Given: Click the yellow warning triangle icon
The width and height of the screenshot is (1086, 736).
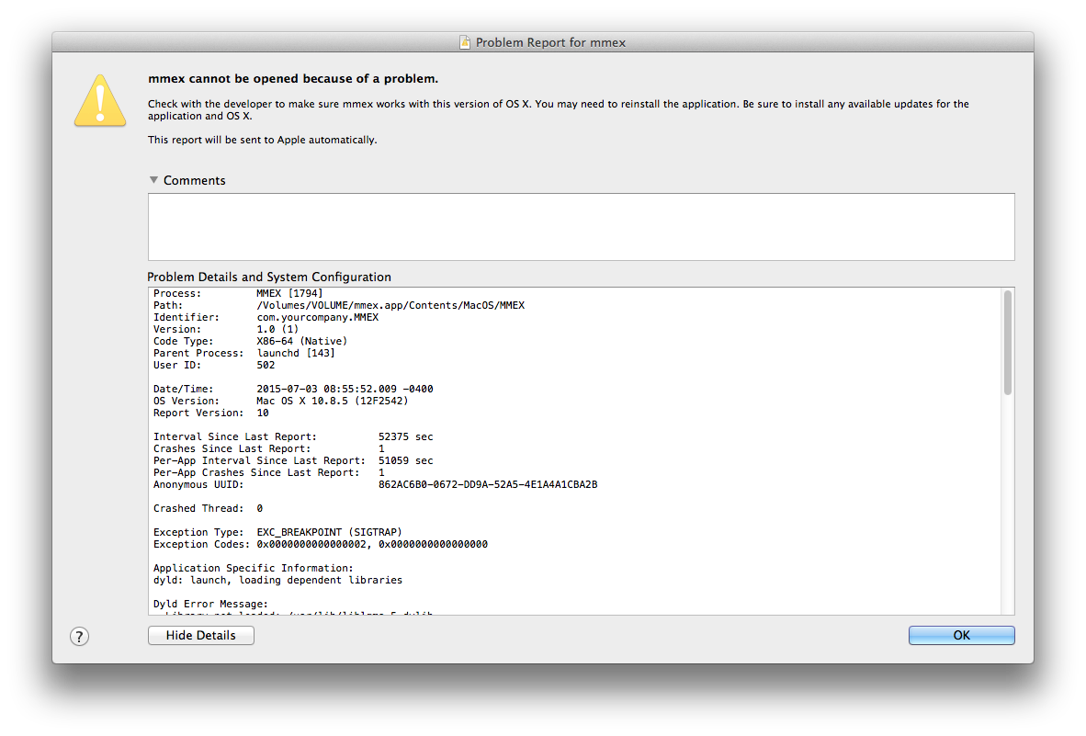Looking at the screenshot, I should tap(100, 99).
